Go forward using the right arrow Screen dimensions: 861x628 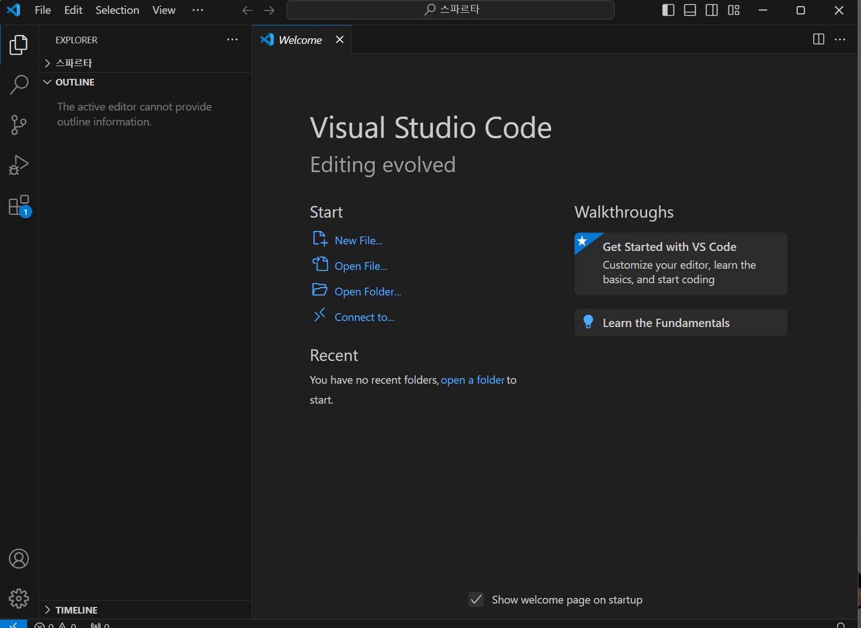pos(269,10)
